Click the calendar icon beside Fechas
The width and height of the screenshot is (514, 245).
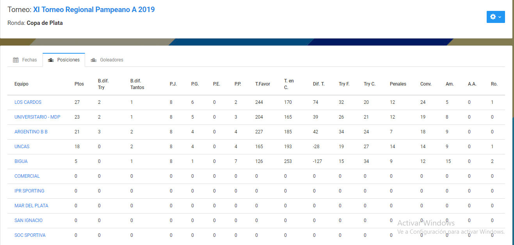click(x=16, y=60)
